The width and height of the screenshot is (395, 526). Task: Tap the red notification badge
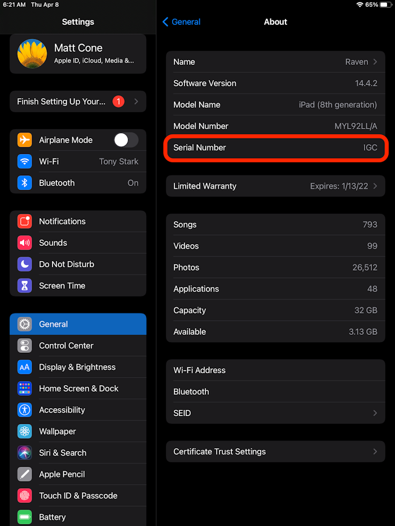(x=118, y=101)
